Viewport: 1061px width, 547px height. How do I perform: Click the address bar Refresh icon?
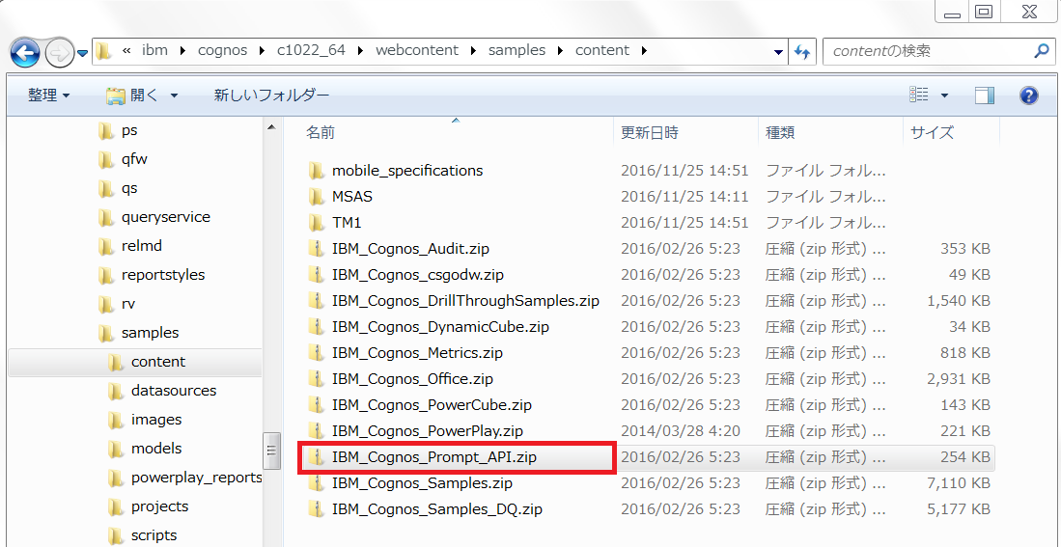pyautogui.click(x=802, y=52)
